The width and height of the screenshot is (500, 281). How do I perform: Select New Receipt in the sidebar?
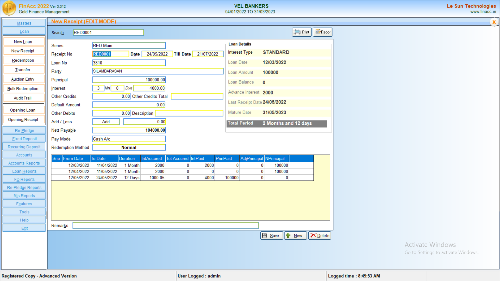(x=24, y=51)
